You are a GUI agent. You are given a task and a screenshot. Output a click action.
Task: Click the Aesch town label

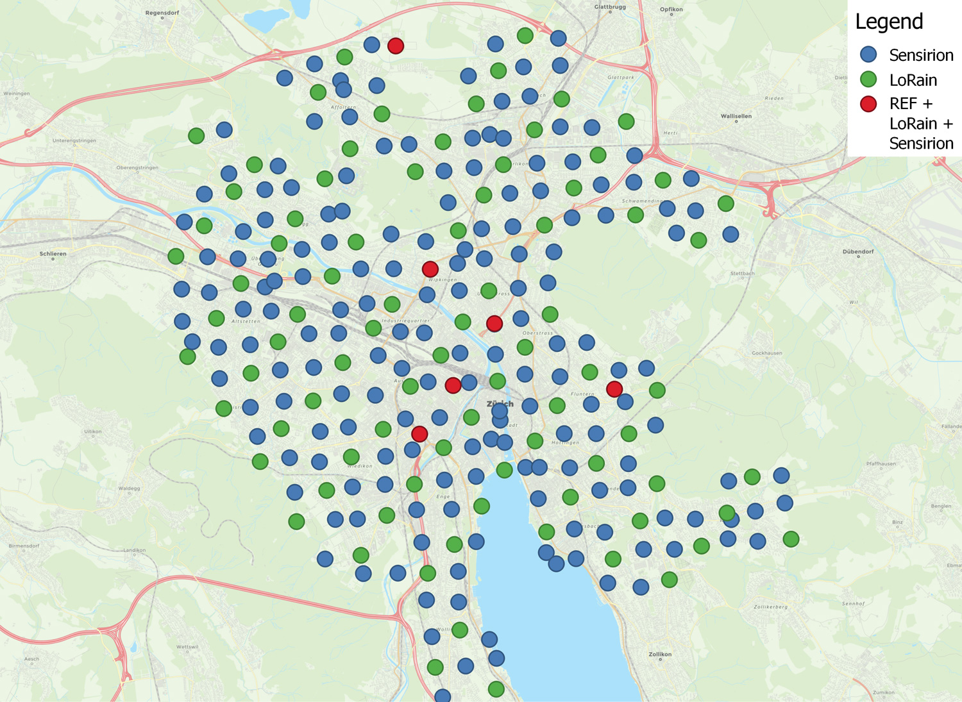(x=31, y=658)
